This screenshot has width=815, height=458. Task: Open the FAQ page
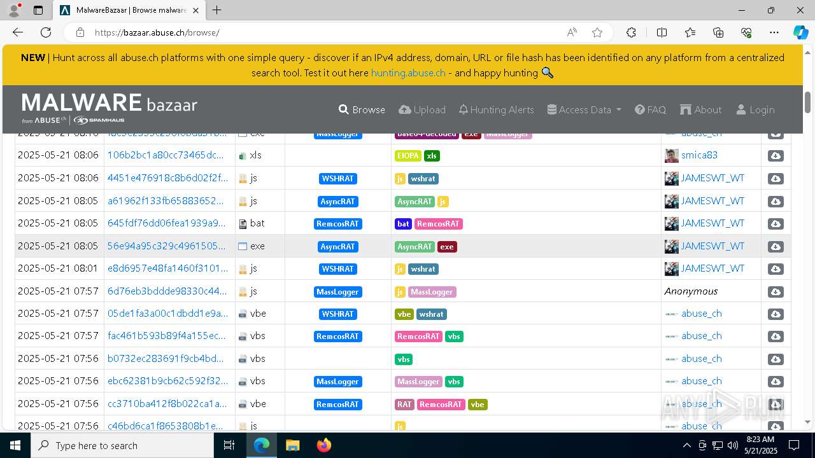pos(650,109)
